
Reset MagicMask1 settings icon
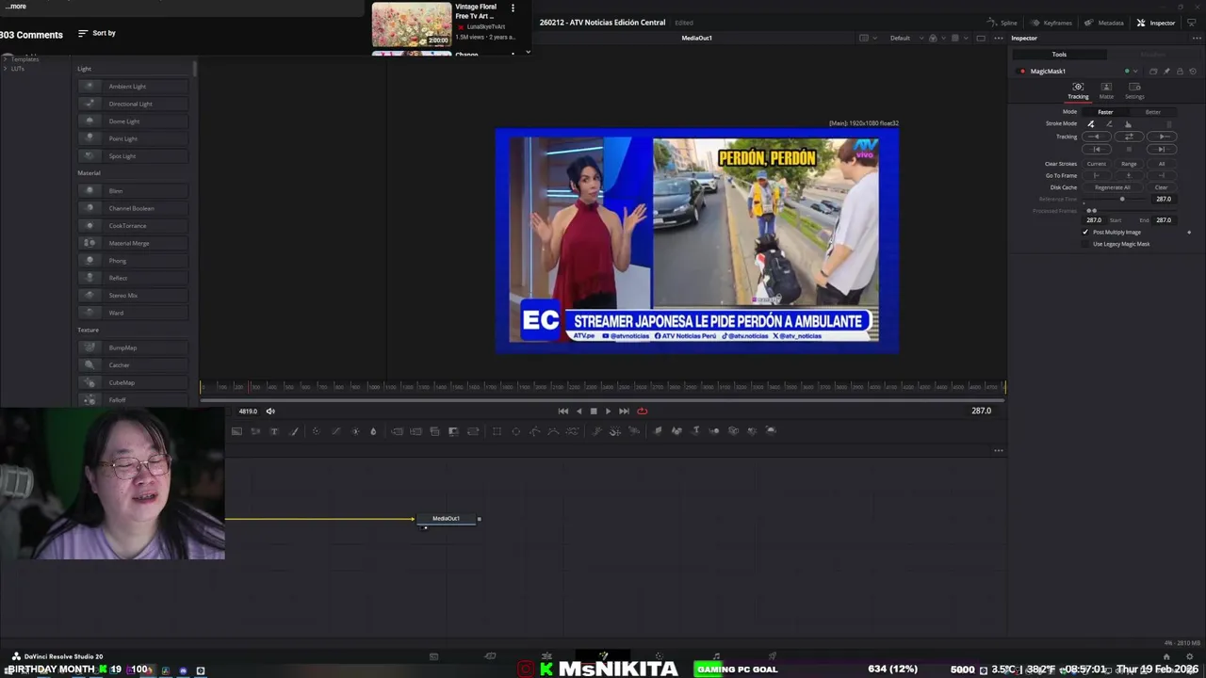coord(1193,72)
